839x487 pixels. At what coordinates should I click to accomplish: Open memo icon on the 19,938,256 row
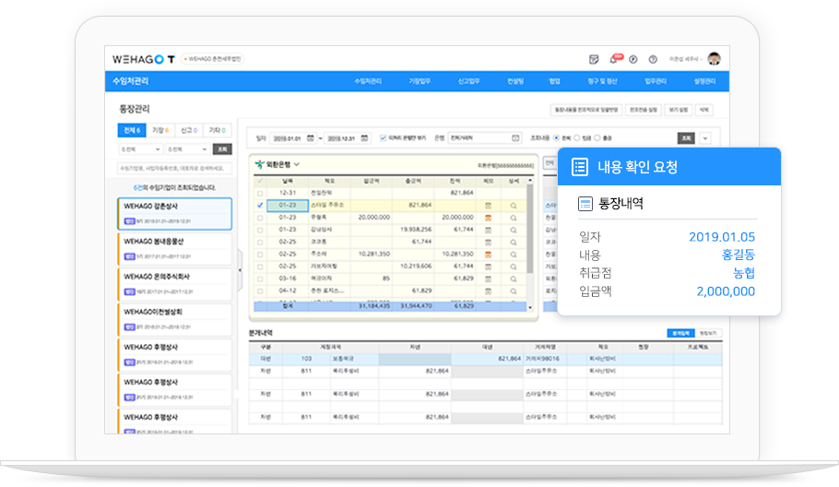click(488, 230)
